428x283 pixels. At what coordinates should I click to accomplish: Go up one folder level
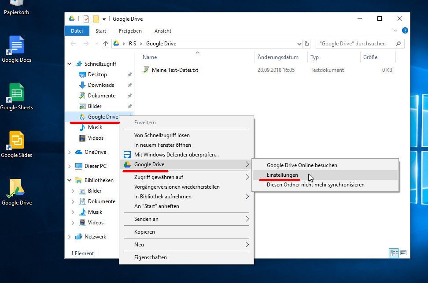[105, 44]
